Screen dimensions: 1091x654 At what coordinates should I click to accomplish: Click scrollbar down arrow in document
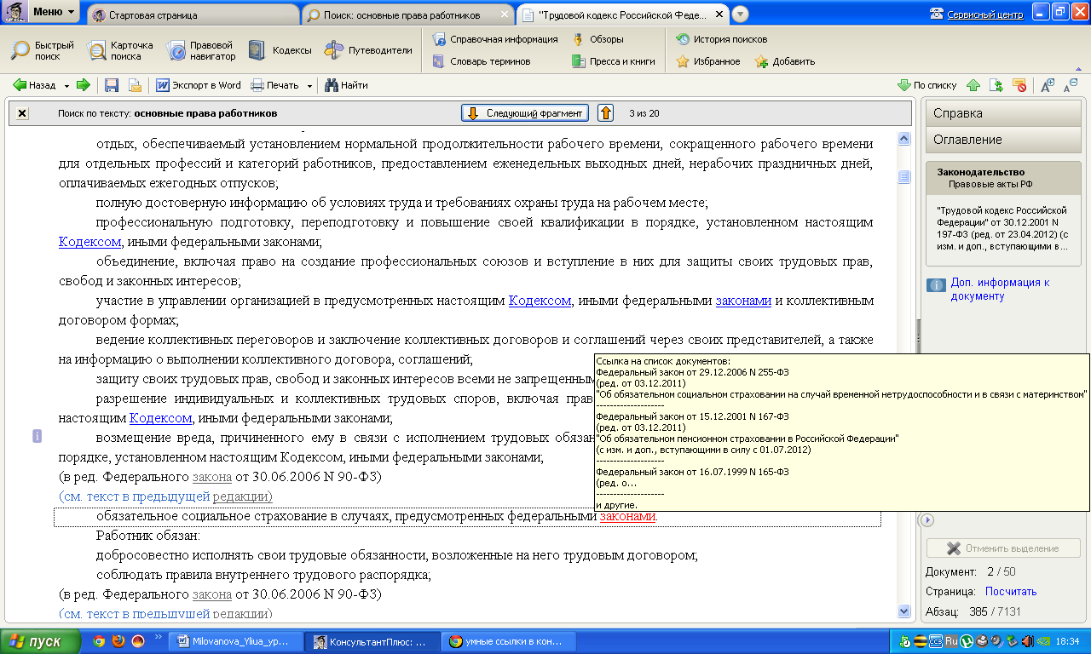(903, 611)
